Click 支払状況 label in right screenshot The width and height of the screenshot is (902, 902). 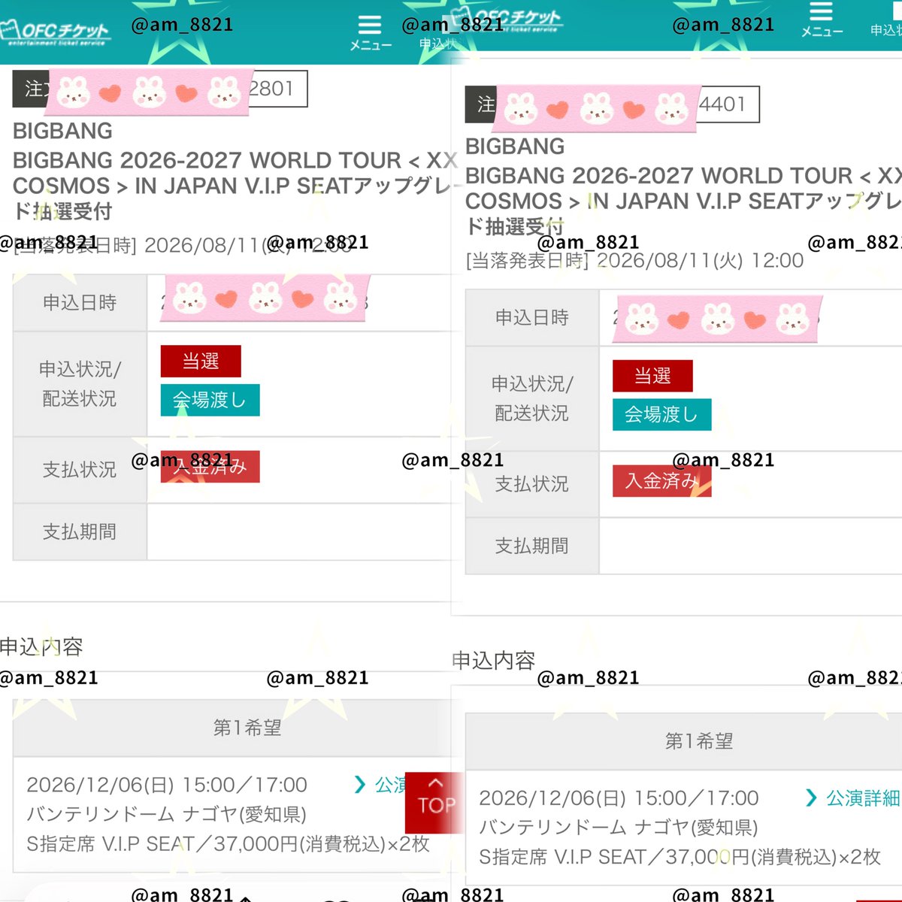tap(532, 484)
